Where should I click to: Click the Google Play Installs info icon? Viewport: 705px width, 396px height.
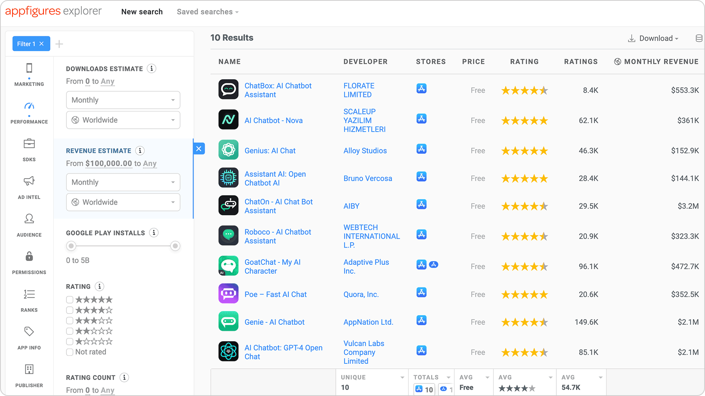click(153, 233)
